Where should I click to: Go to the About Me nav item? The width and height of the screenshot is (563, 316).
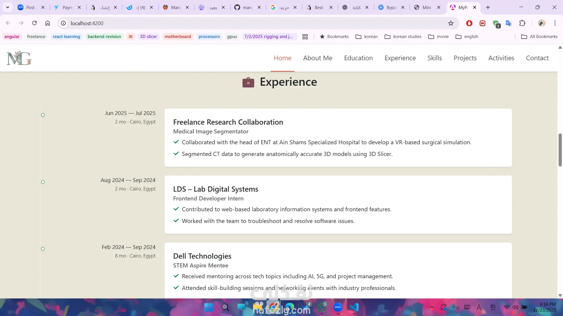318,58
